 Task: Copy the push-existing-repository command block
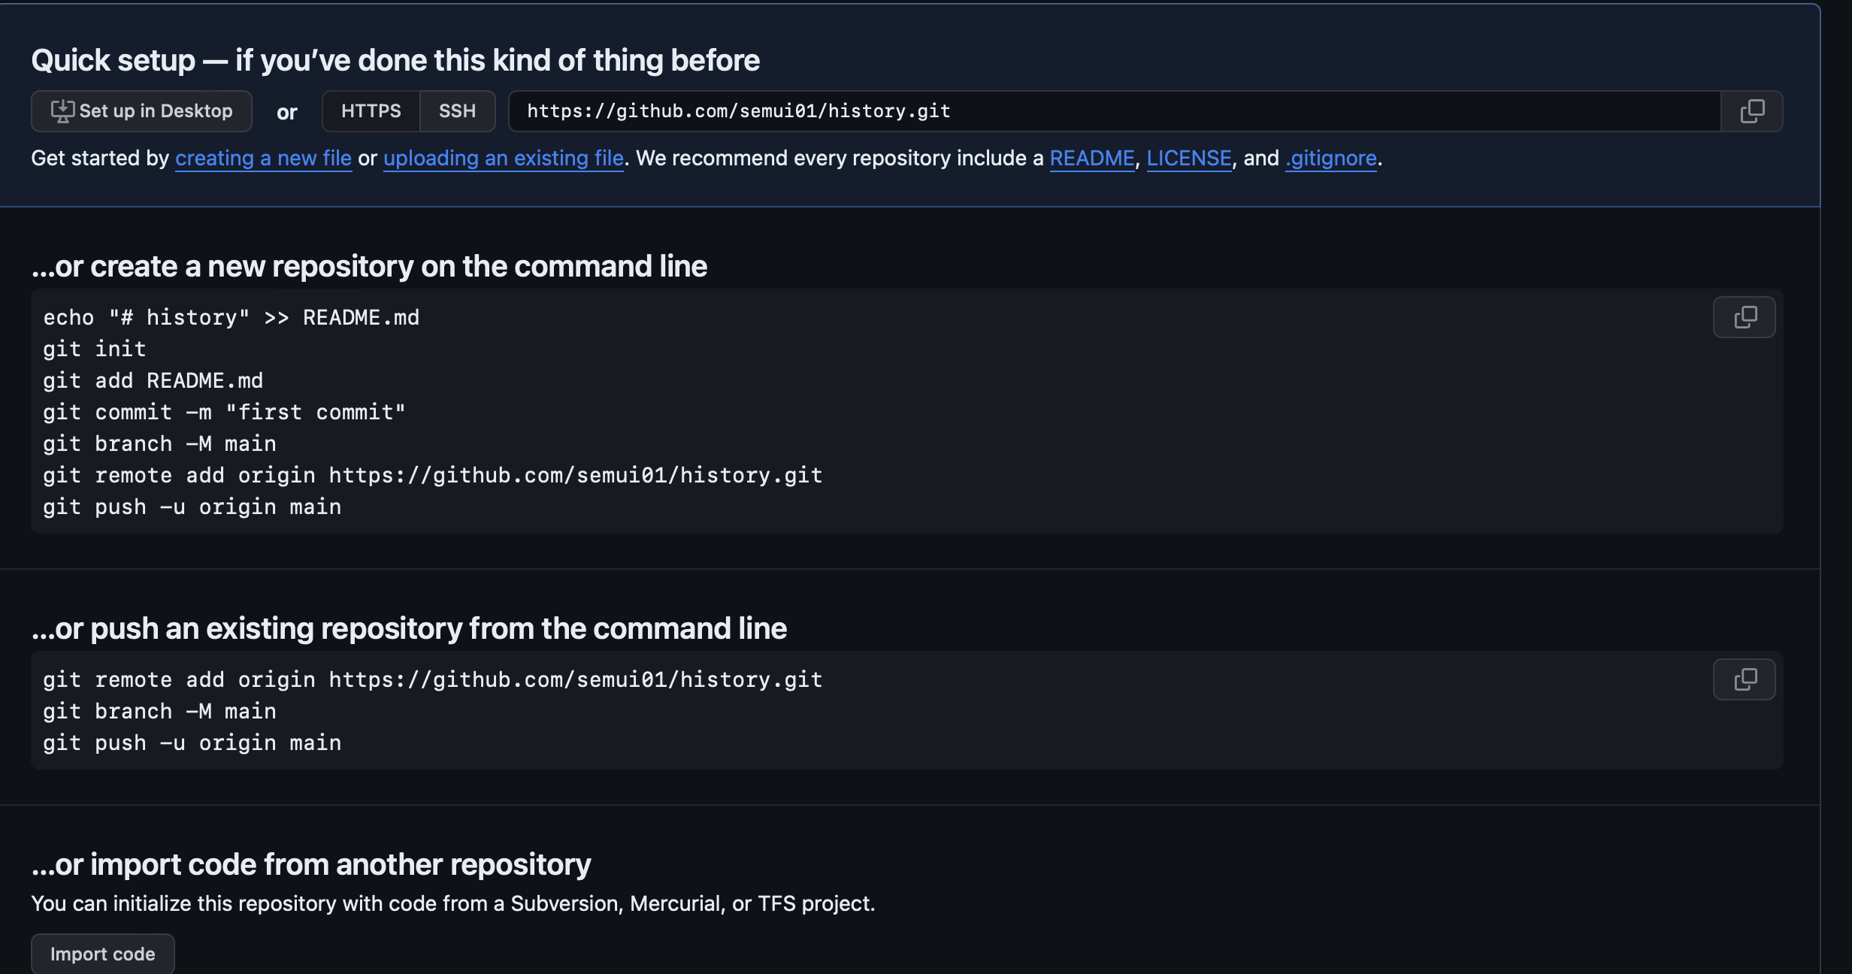coord(1743,679)
